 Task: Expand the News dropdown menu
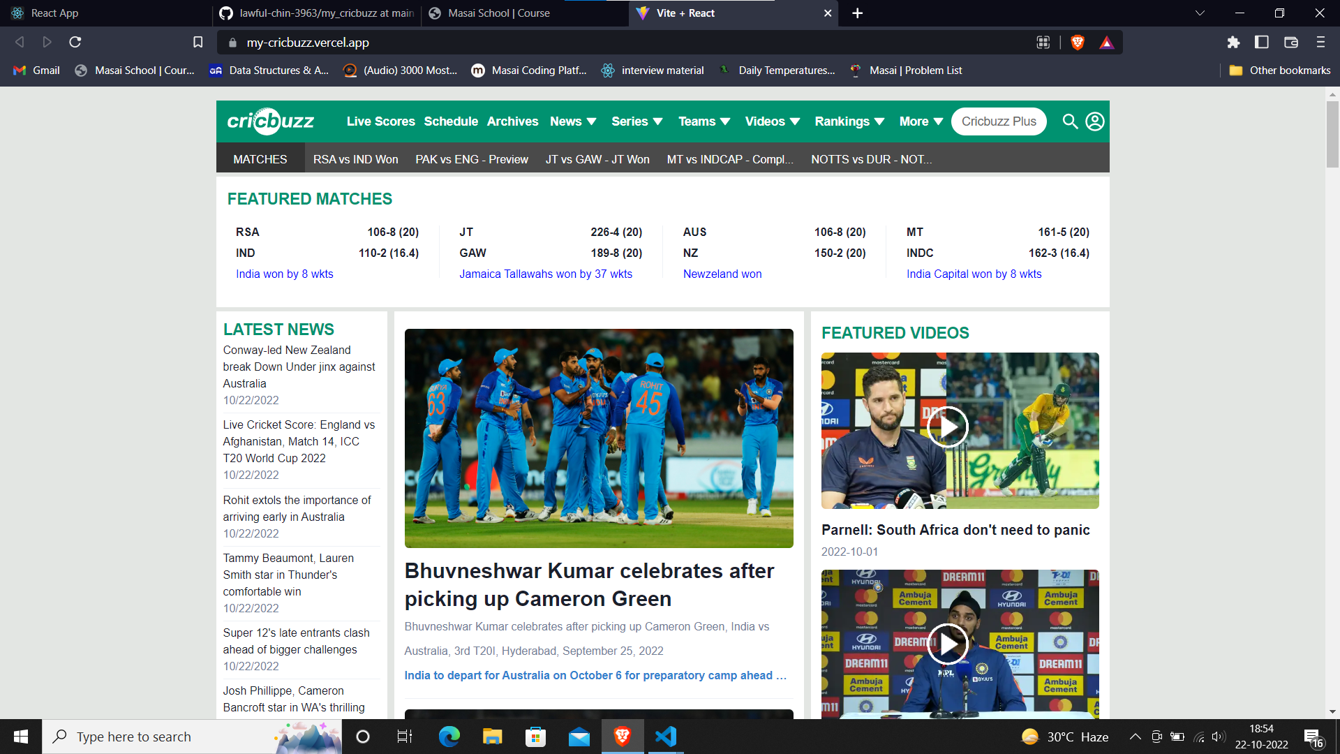point(573,121)
